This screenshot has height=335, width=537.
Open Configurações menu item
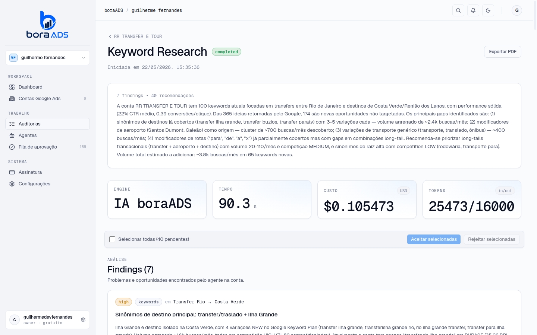(47, 184)
